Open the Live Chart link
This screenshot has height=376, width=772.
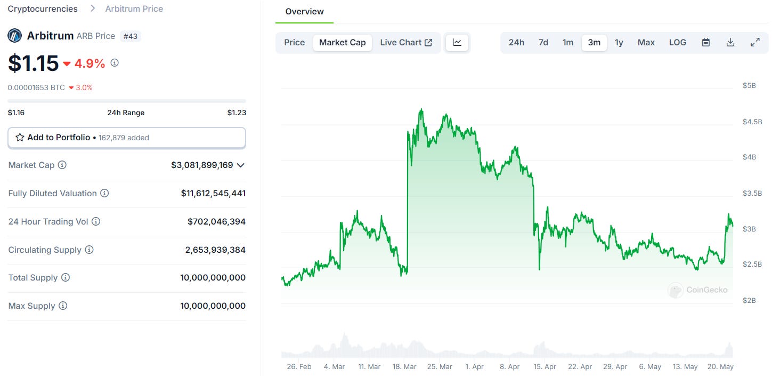tap(407, 42)
